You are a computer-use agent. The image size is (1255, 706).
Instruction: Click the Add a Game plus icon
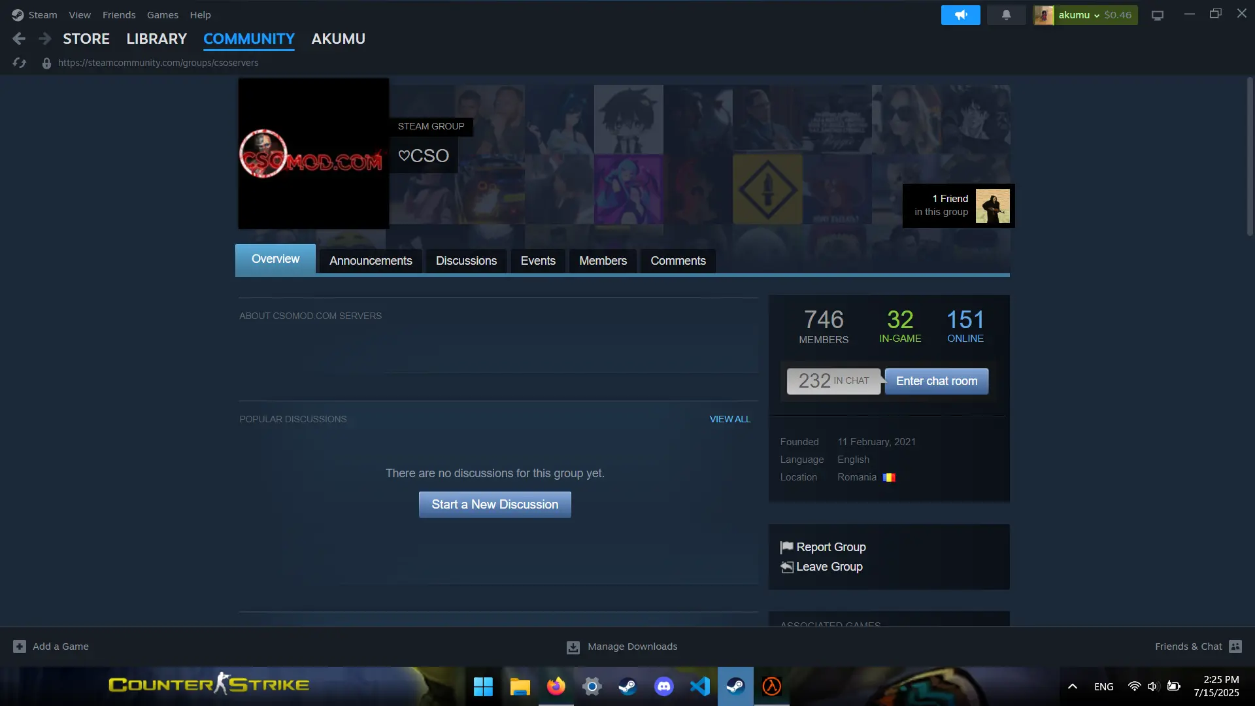tap(20, 647)
